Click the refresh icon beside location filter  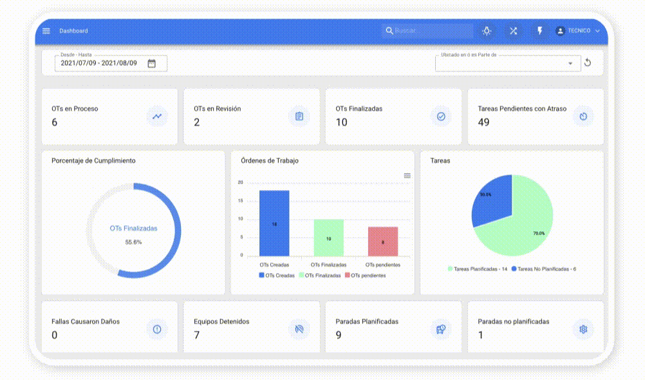pos(587,63)
